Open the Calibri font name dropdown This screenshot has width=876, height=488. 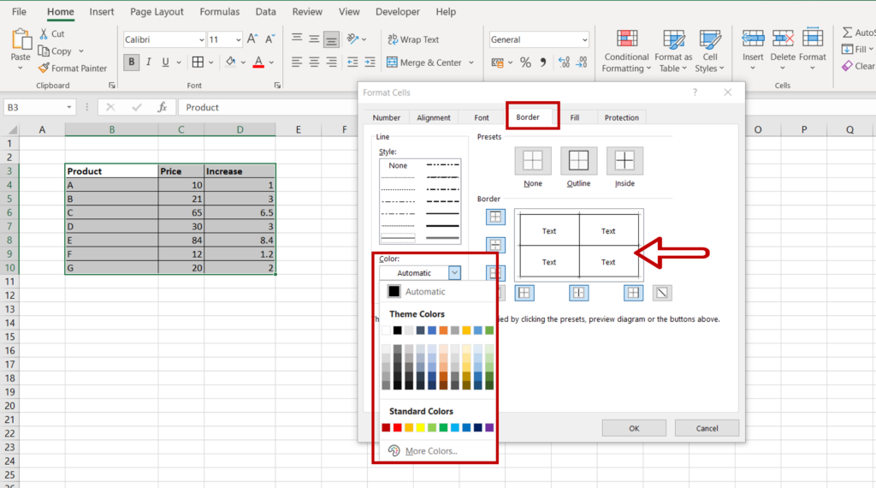[x=202, y=39]
